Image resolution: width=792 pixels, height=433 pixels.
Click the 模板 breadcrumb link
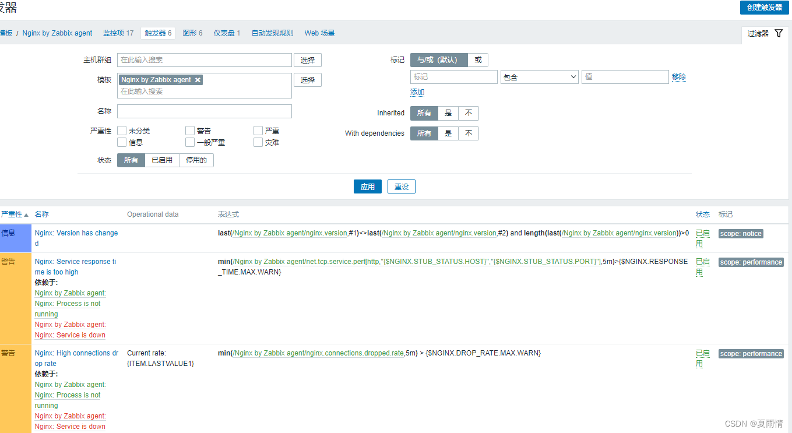(x=6, y=33)
